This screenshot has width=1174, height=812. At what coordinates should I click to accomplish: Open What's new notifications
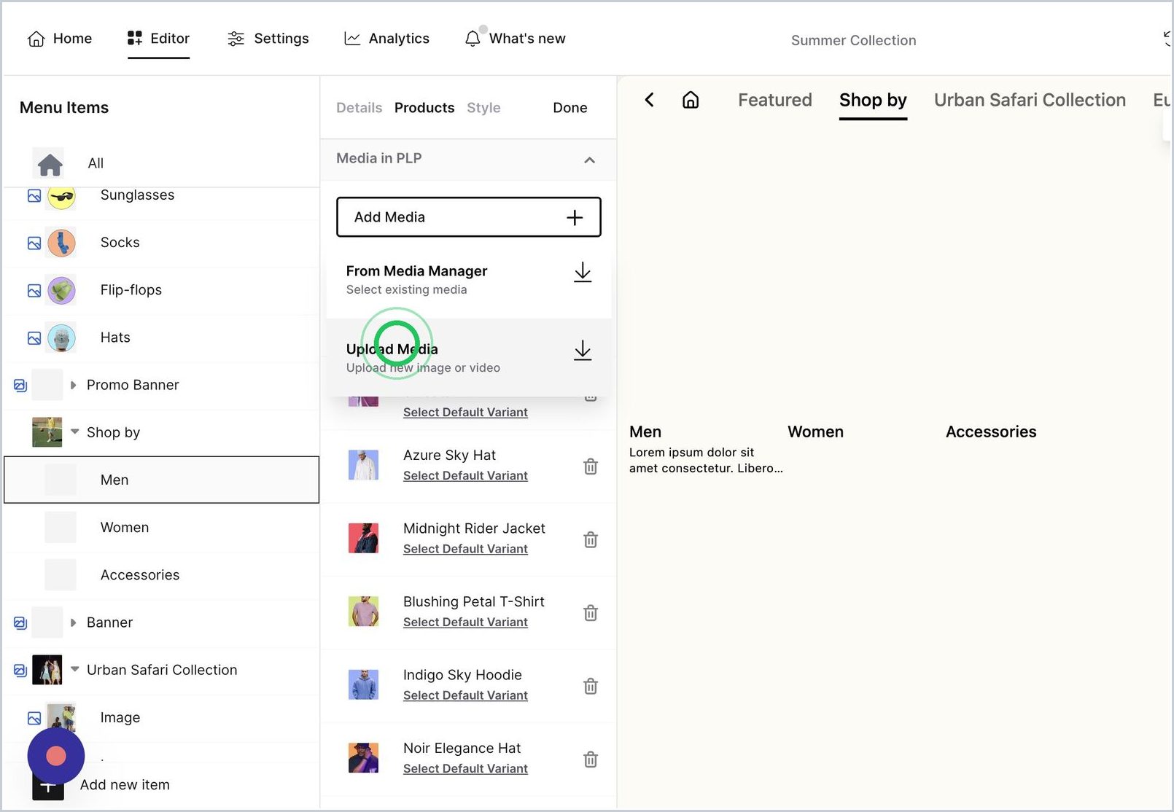(515, 39)
